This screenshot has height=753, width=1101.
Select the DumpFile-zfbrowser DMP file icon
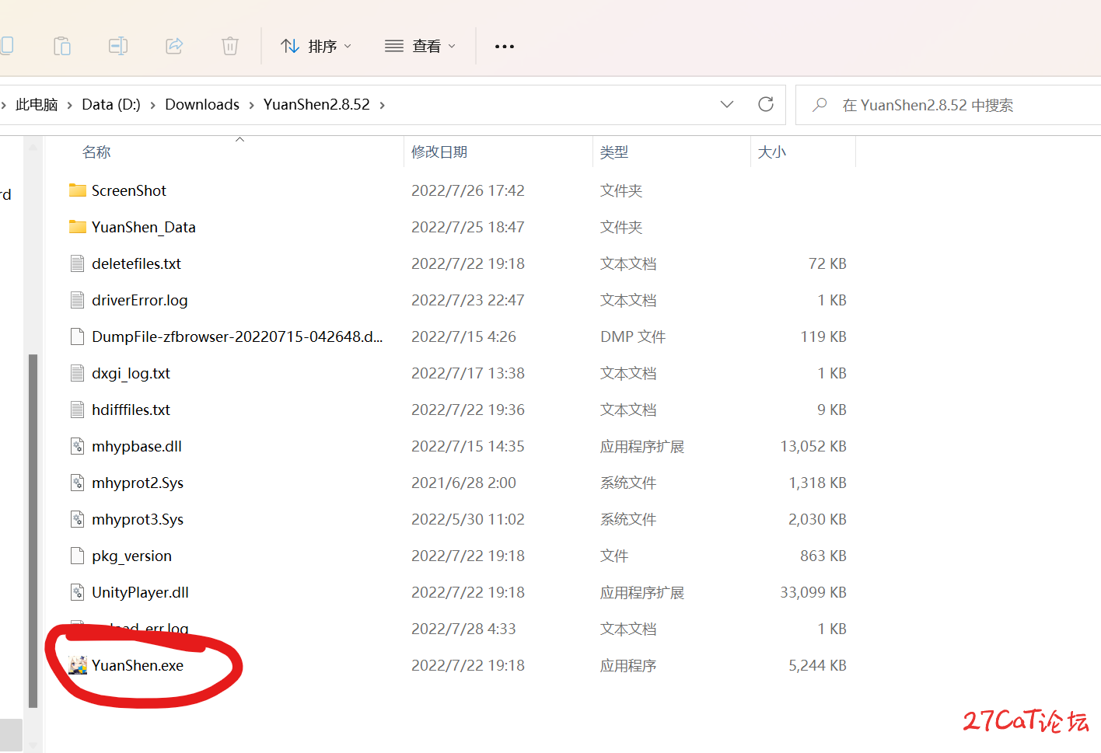78,336
